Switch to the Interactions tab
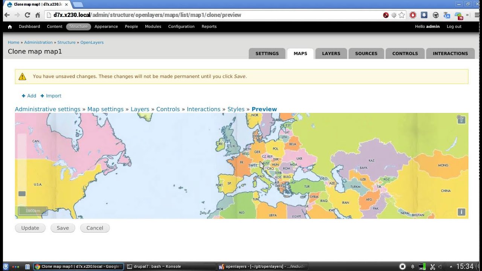This screenshot has width=482, height=271. click(x=450, y=53)
